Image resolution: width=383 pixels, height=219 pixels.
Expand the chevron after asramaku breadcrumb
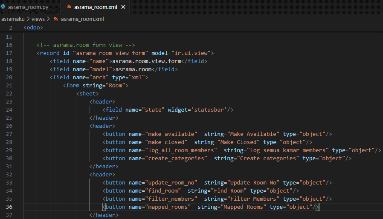28,19
